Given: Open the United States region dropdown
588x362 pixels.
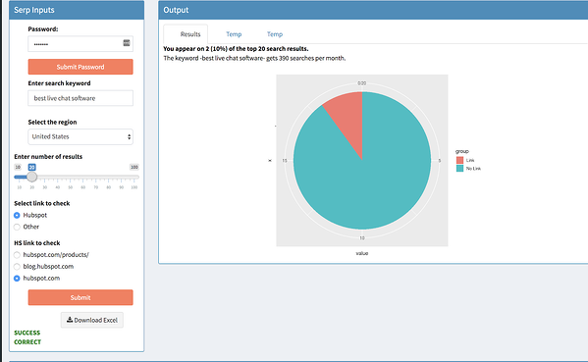Looking at the screenshot, I should pos(80,136).
